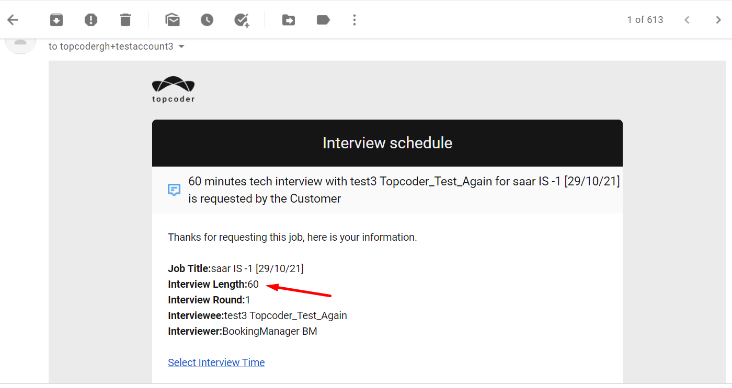Click the '60 minutes tech interview' summary text

click(404, 190)
